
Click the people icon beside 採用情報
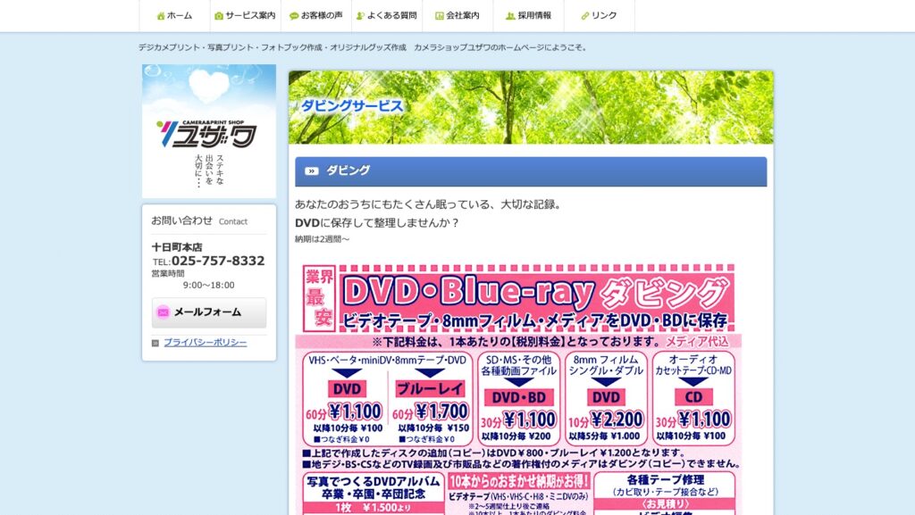[510, 16]
